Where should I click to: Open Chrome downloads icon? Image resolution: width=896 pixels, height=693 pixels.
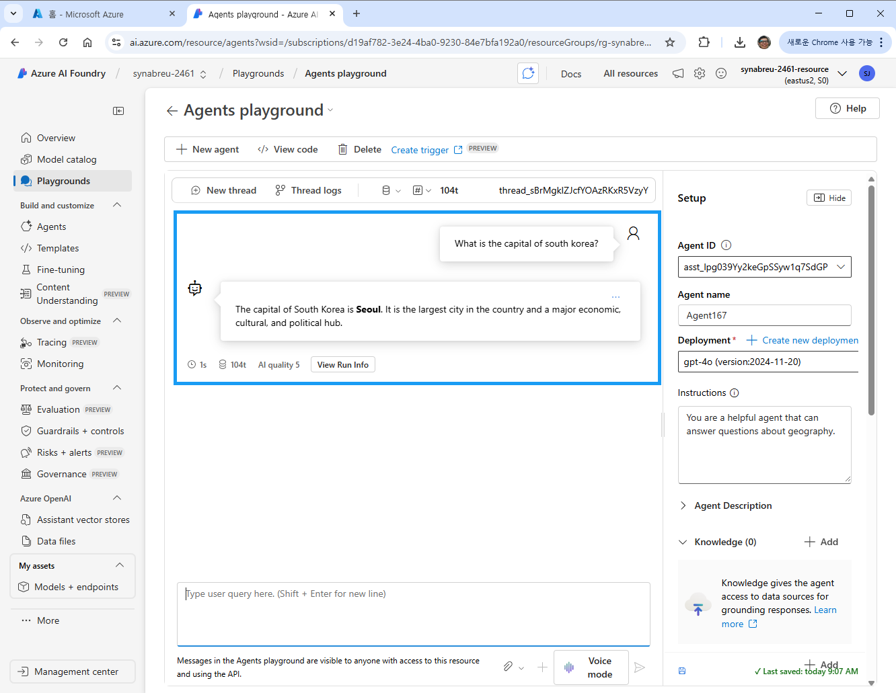pos(740,42)
